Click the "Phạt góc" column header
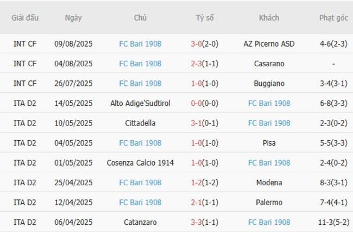 333,18
